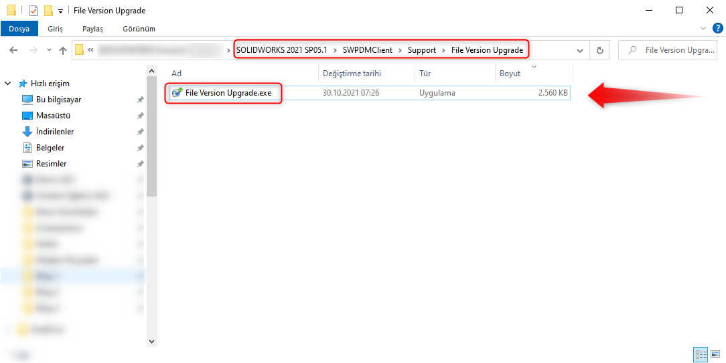This screenshot has height=363, width=726.
Task: Click the navigation pane scrollbar thumb
Action: 151,136
